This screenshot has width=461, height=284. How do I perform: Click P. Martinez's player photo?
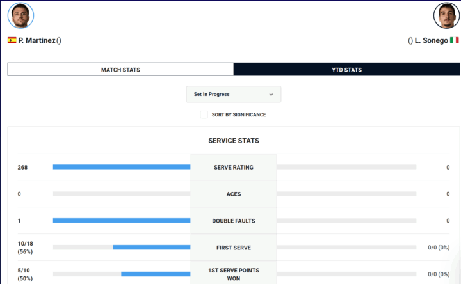20,16
